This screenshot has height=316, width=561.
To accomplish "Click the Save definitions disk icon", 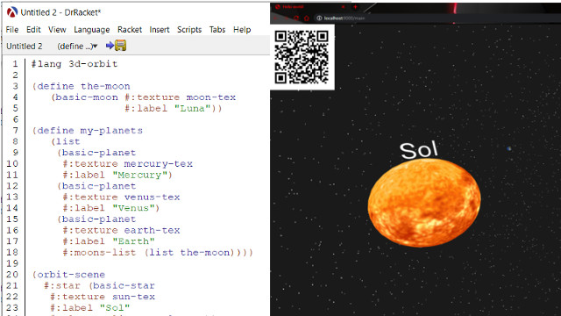I will (121, 46).
